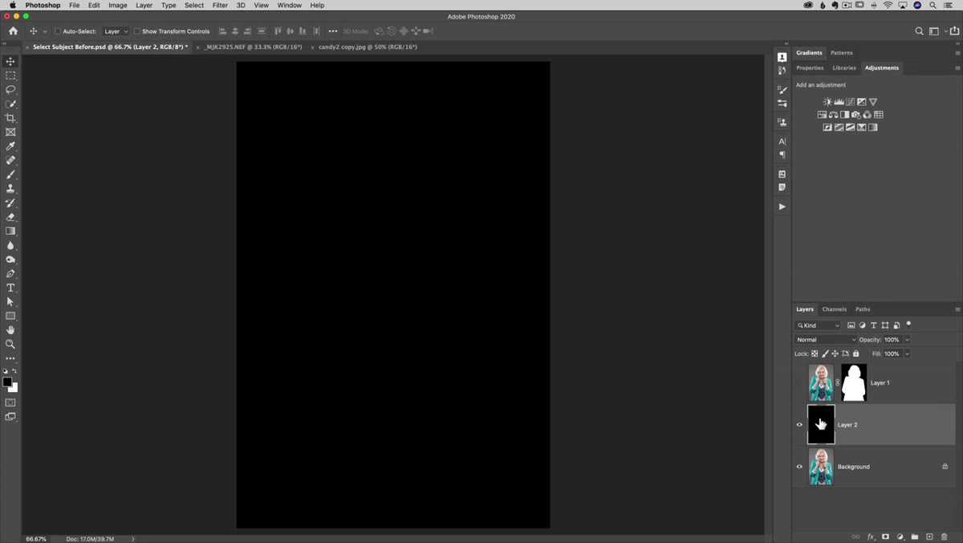The height and width of the screenshot is (543, 963).
Task: Open the Layers panel options menu
Action: (x=957, y=309)
